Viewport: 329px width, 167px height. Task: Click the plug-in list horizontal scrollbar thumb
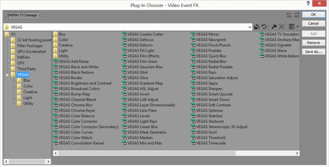[147, 153]
